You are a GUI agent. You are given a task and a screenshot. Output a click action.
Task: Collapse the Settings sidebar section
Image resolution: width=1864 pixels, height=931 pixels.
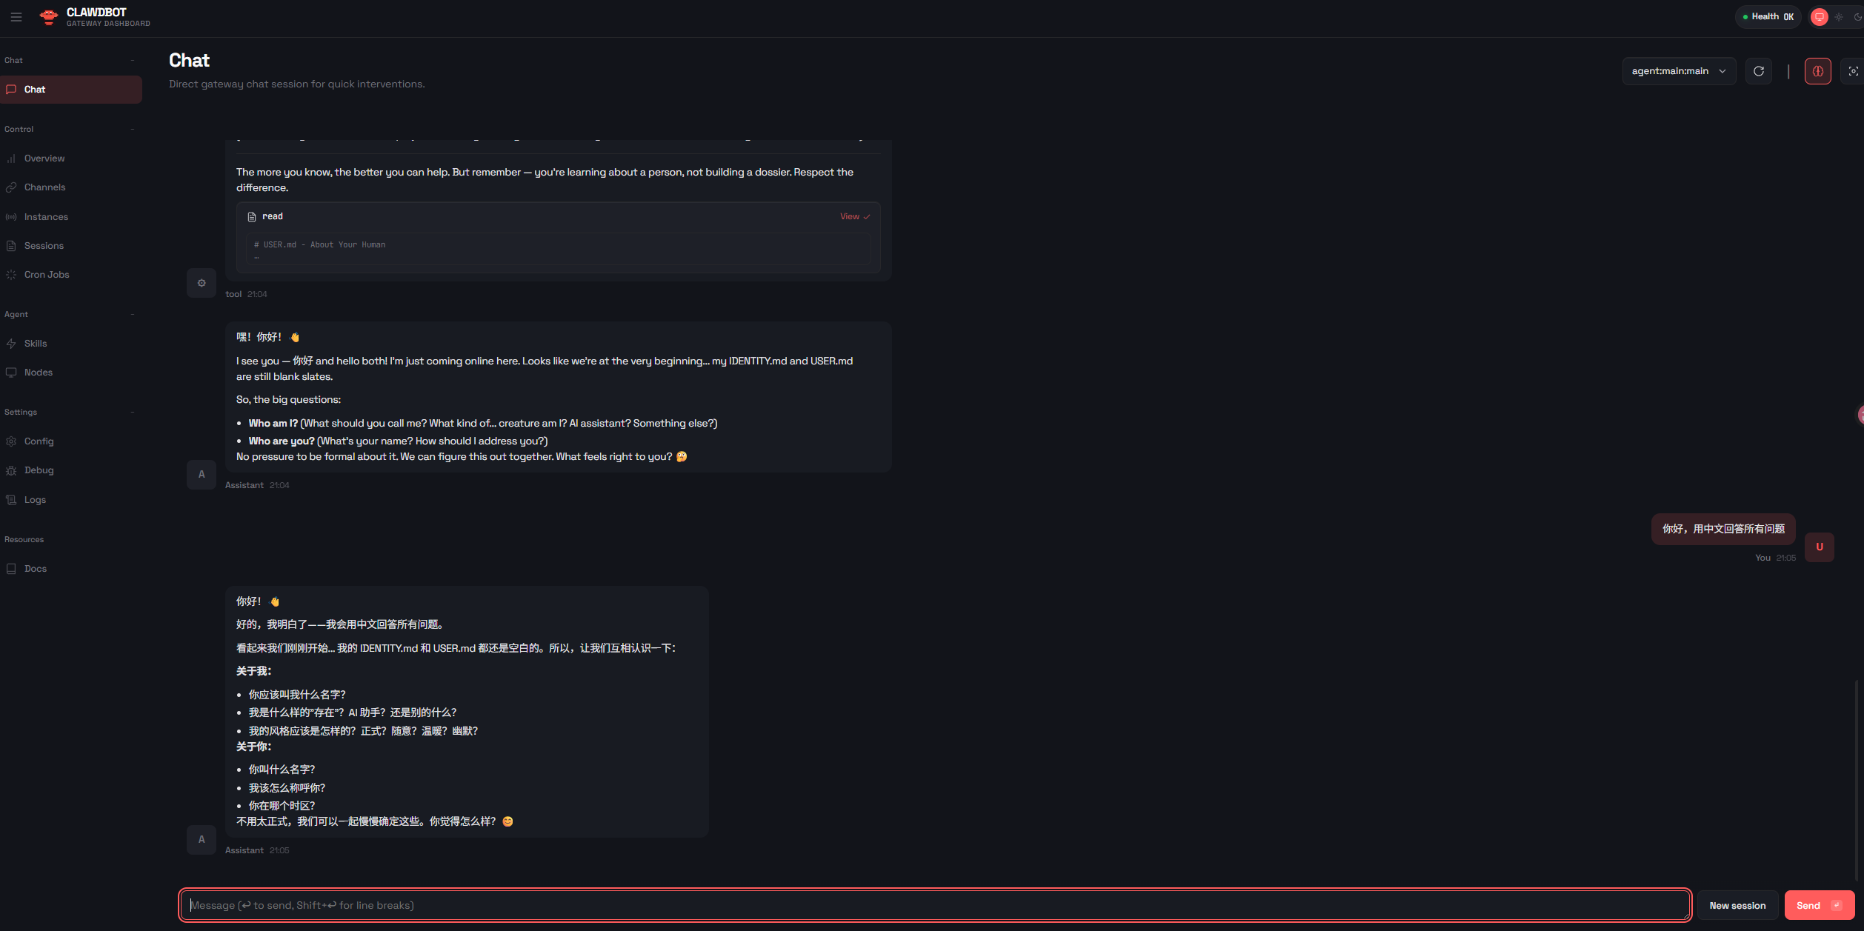[x=132, y=412]
